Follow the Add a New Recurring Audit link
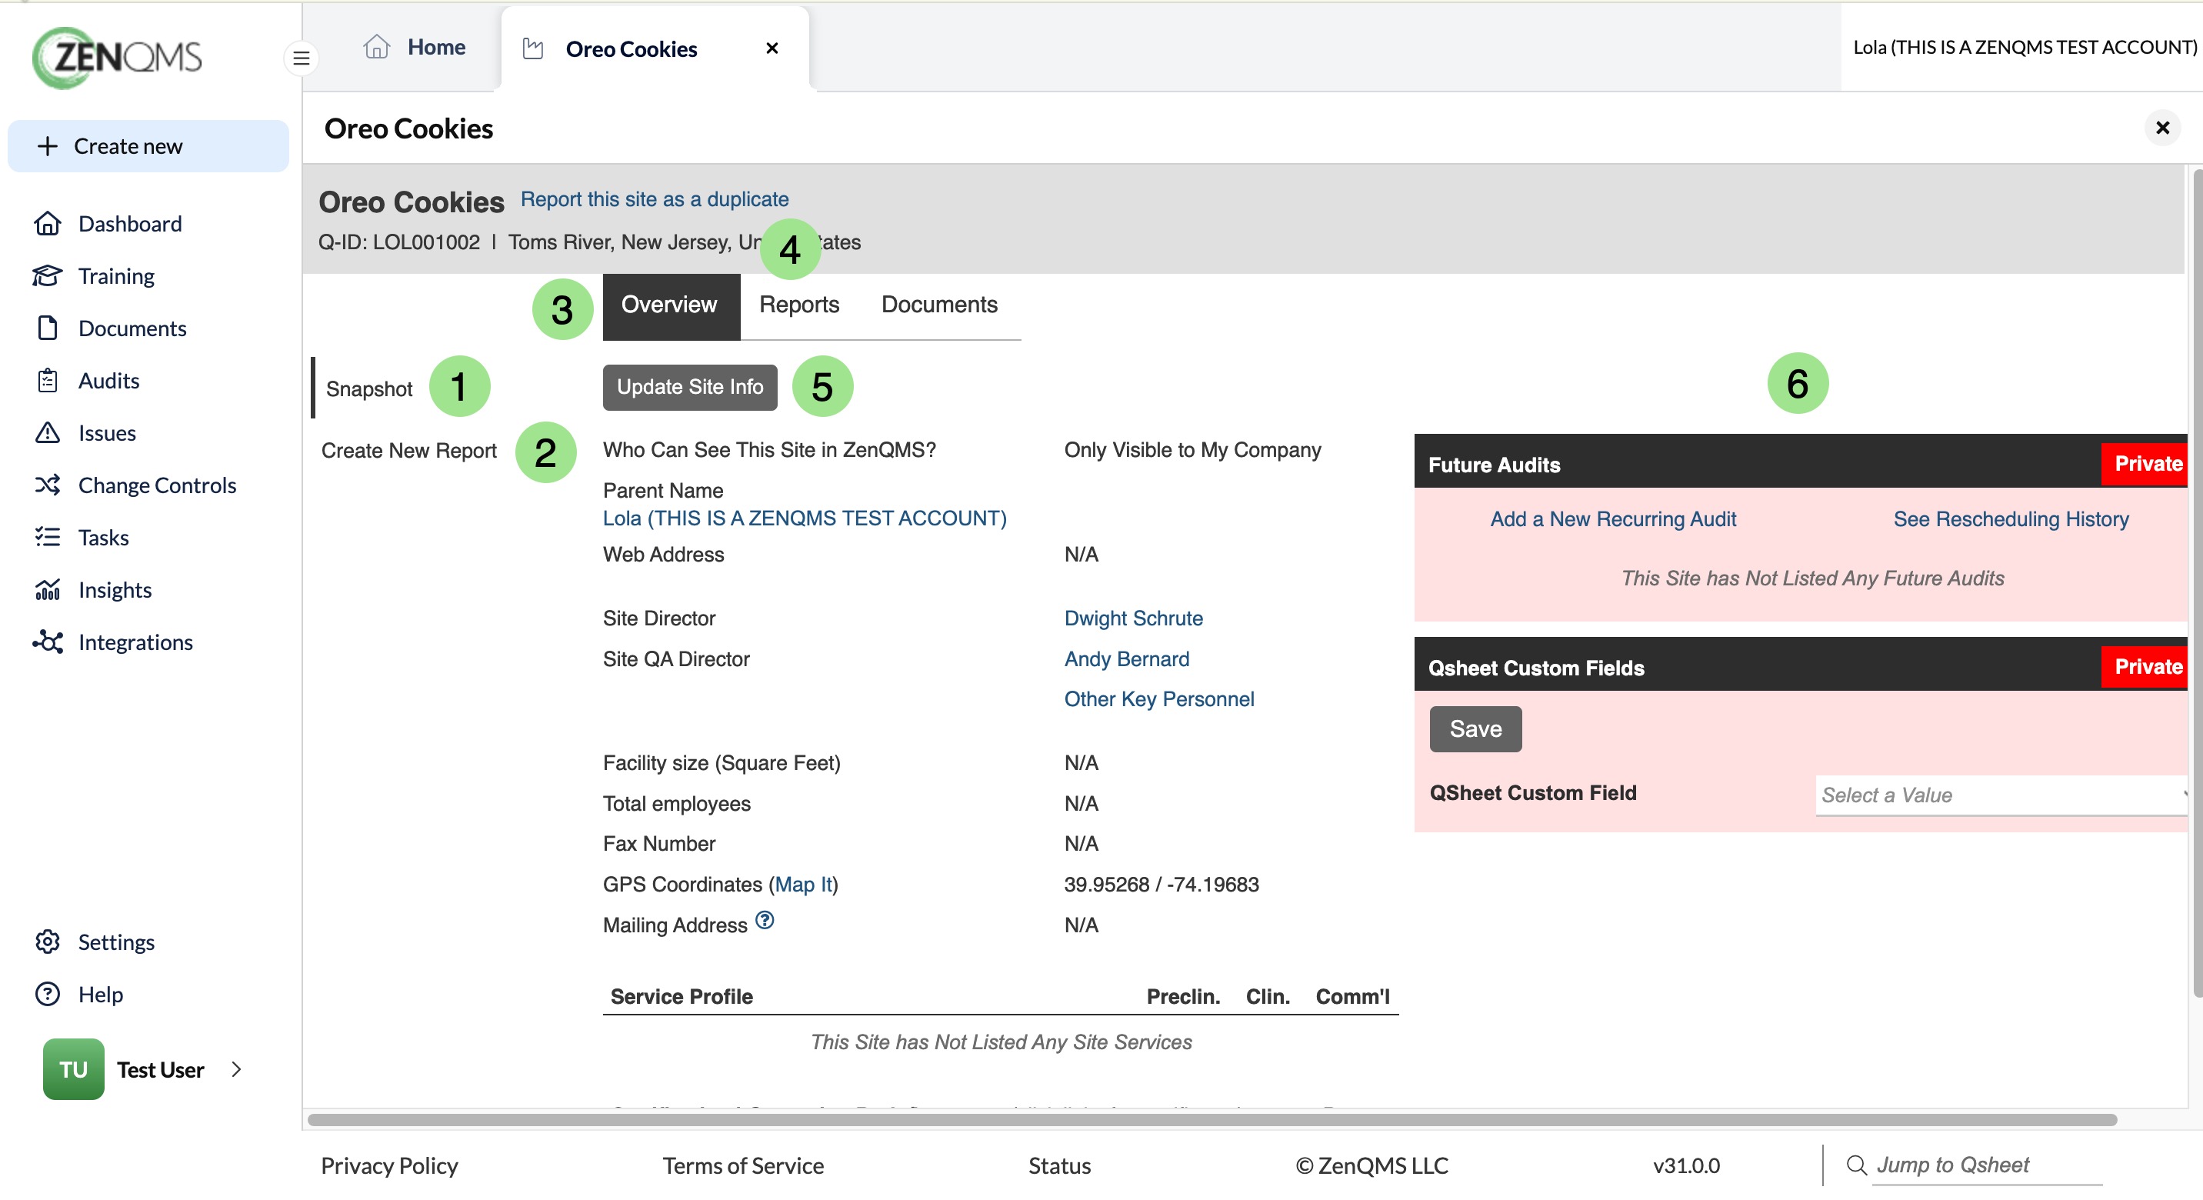 [1613, 519]
